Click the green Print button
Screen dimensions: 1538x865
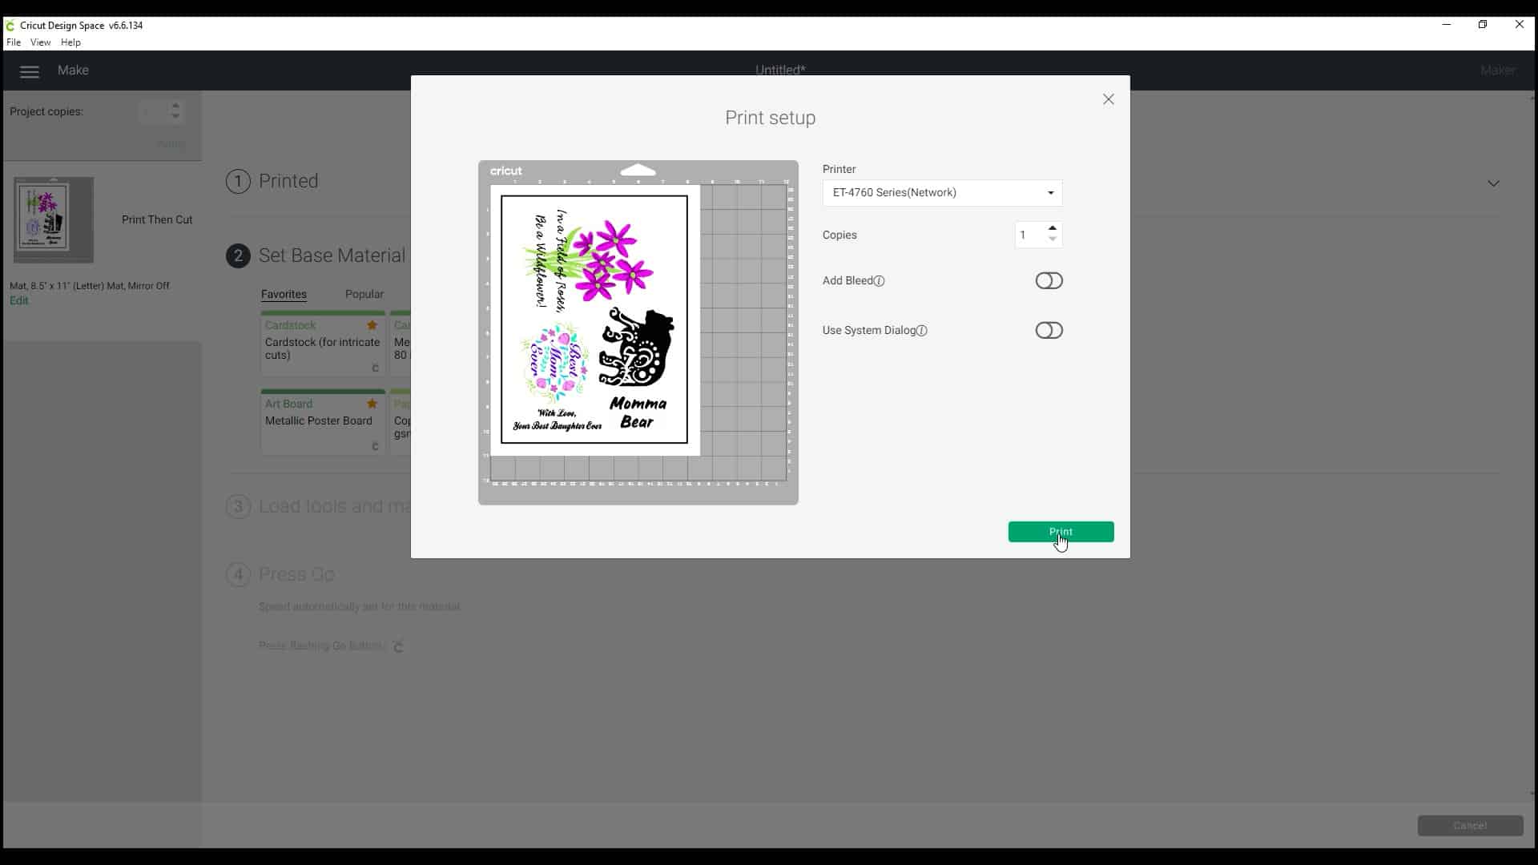1061,532
